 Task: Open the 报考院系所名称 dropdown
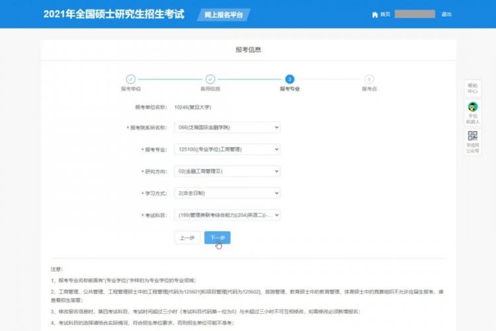(x=227, y=127)
